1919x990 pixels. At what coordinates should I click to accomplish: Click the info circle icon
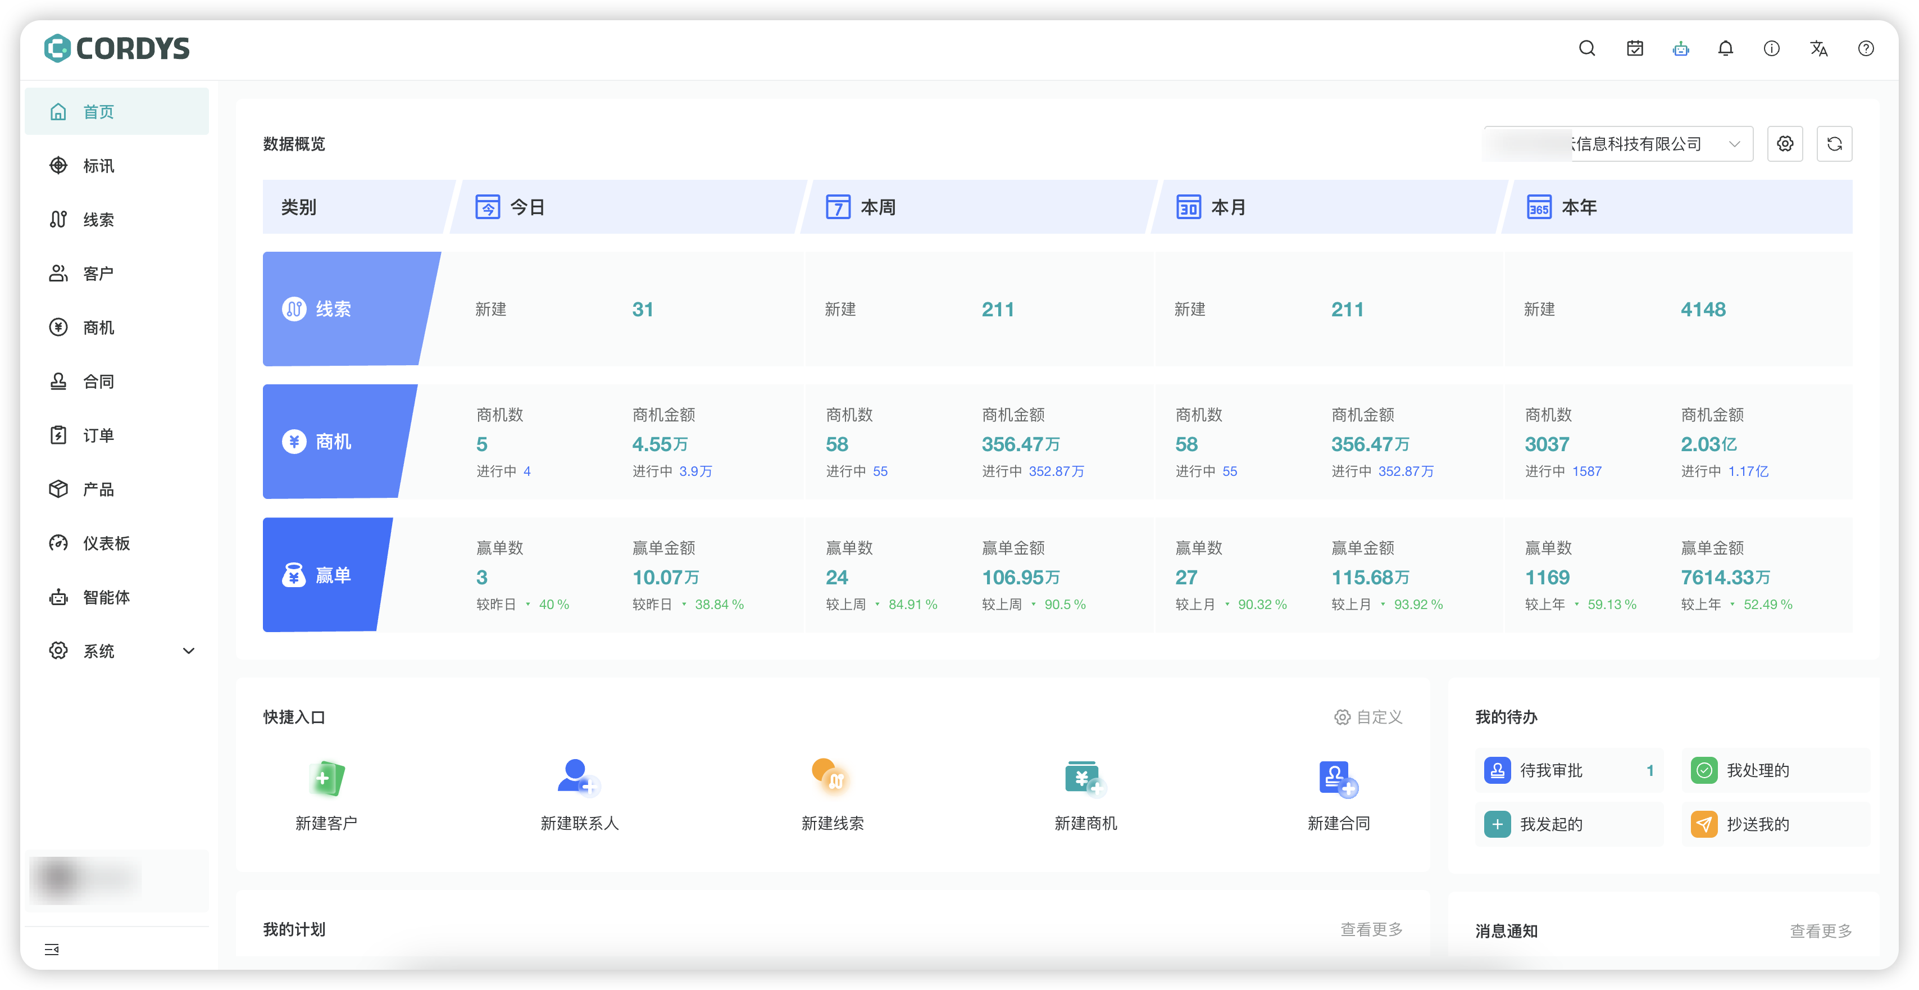(1771, 48)
